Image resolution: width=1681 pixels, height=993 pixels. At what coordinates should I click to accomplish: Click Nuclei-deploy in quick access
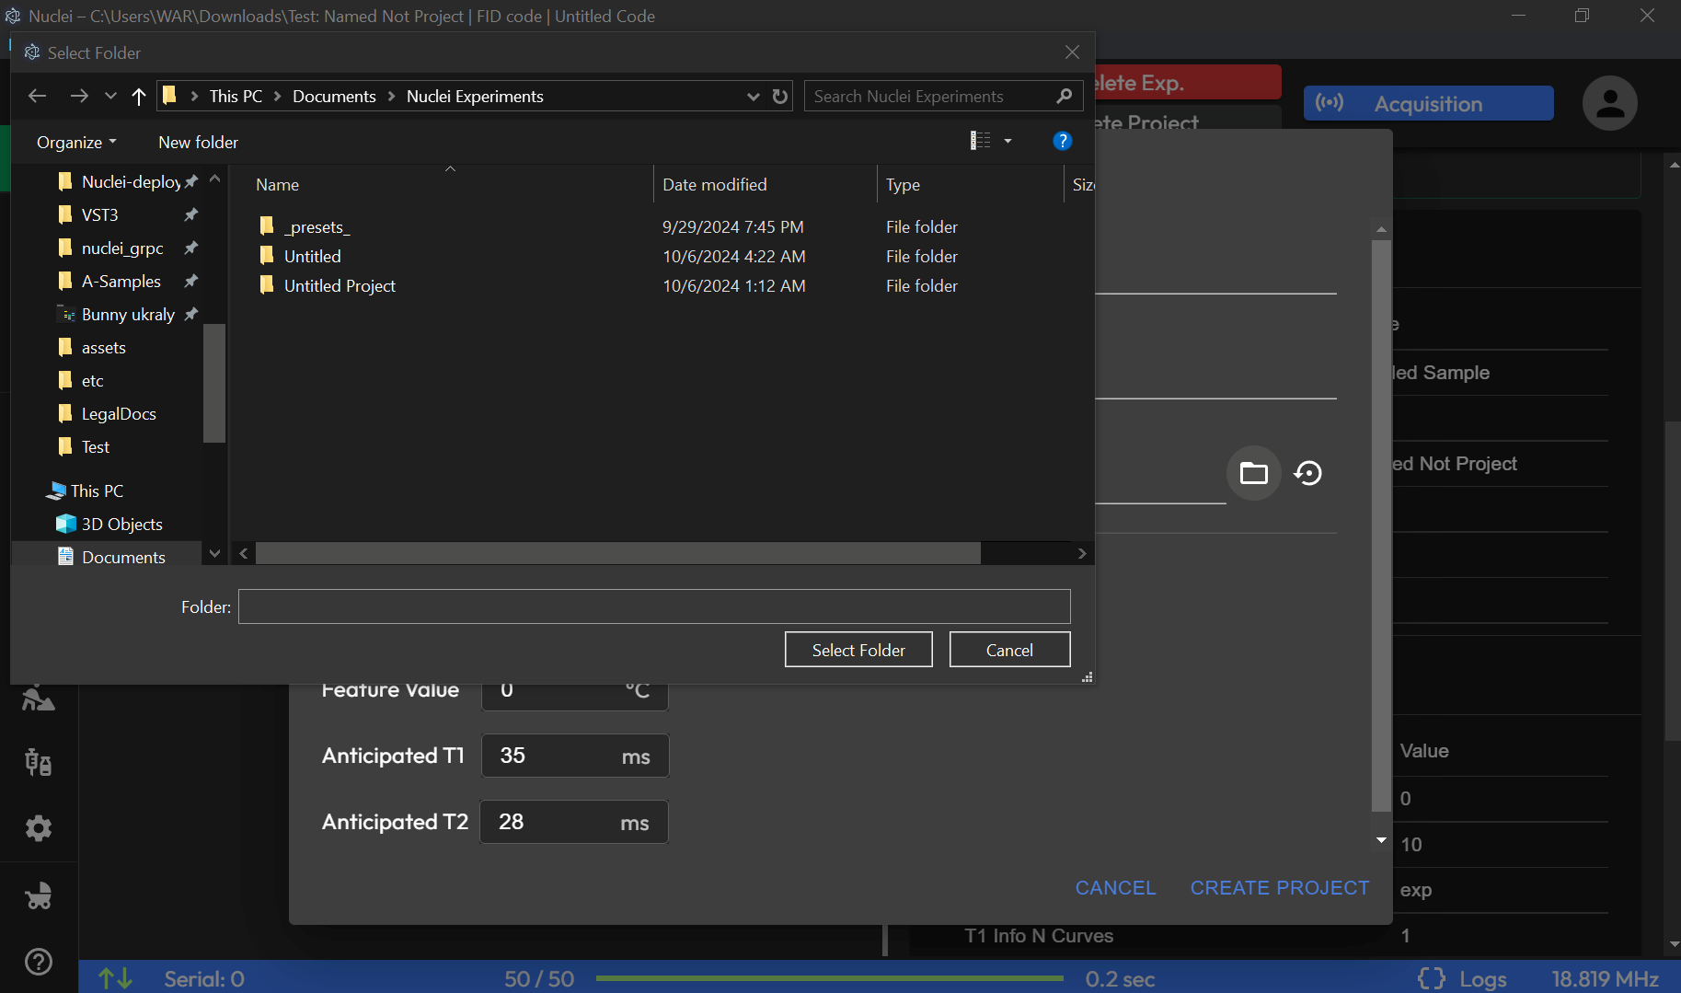(x=131, y=181)
